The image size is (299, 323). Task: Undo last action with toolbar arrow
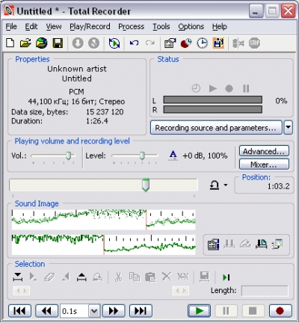tap(134, 43)
